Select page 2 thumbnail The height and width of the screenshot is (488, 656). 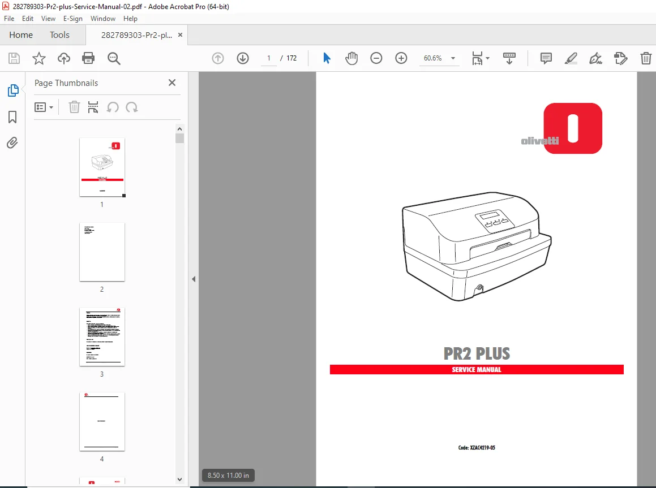coord(102,252)
